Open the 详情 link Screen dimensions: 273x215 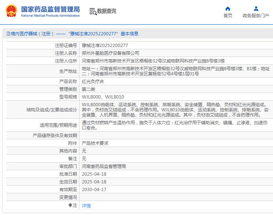point(86,206)
